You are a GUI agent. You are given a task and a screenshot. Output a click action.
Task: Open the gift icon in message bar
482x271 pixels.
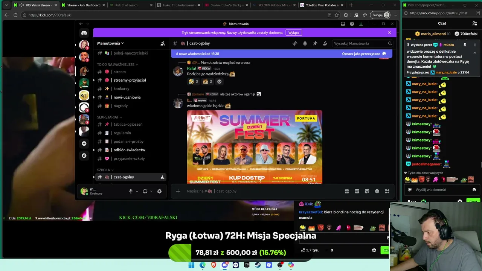[347, 191]
